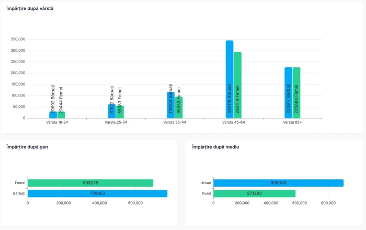Click the Urban axis label
This screenshot has height=230, width=366.
(x=205, y=183)
